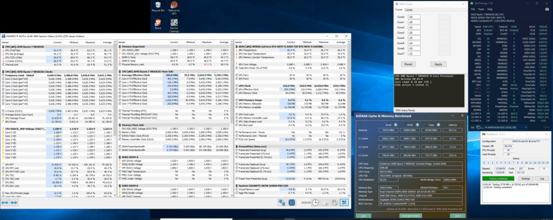The width and height of the screenshot is (553, 220).
Task: Click AIDA64 Write info icon
Action: [416, 124]
